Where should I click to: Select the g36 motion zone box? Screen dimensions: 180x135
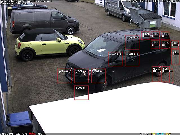point(98,76)
